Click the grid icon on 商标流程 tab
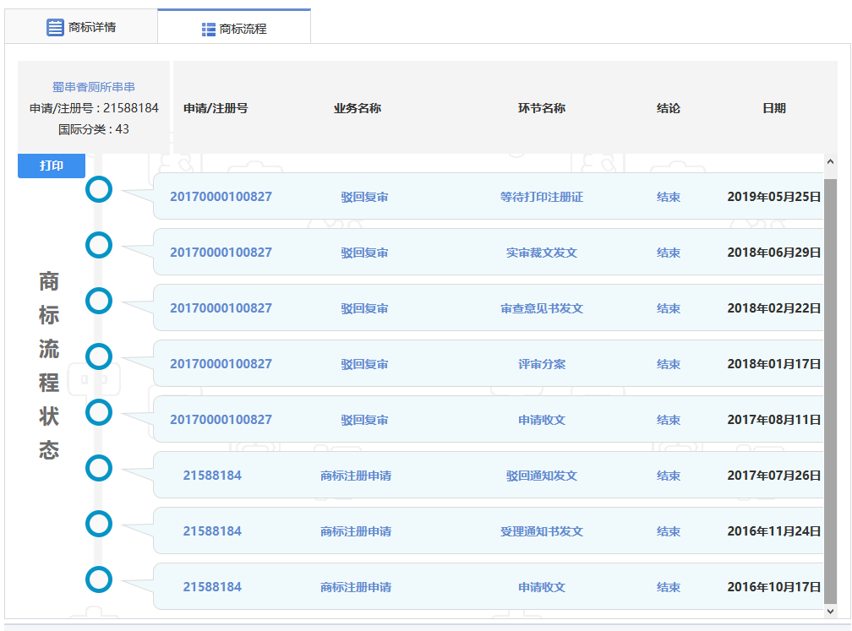The height and width of the screenshot is (631, 852). click(209, 30)
